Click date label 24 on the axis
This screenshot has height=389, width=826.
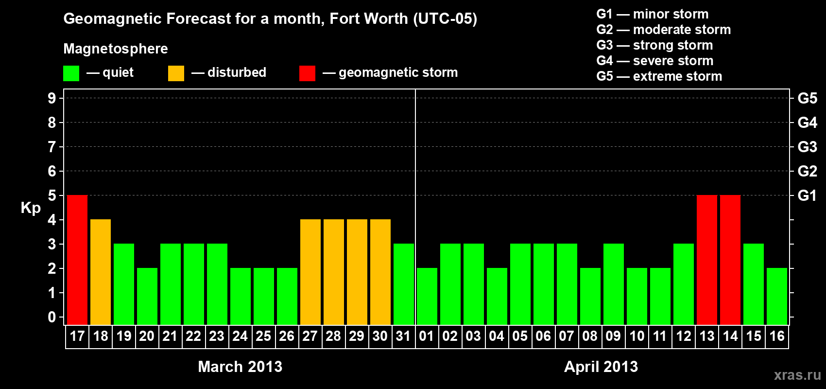click(240, 336)
